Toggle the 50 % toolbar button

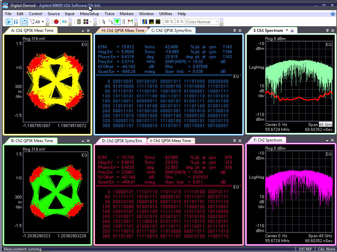(x=169, y=22)
